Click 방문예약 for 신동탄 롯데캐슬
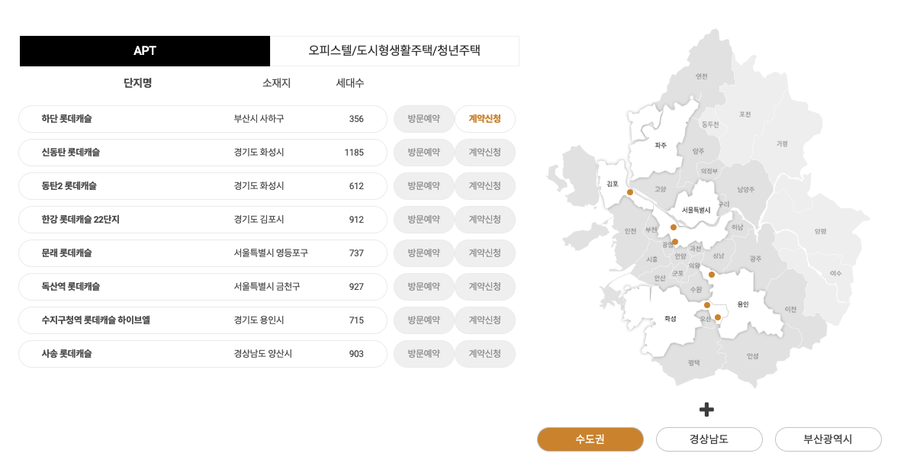This screenshot has height=476, width=907. 424,152
